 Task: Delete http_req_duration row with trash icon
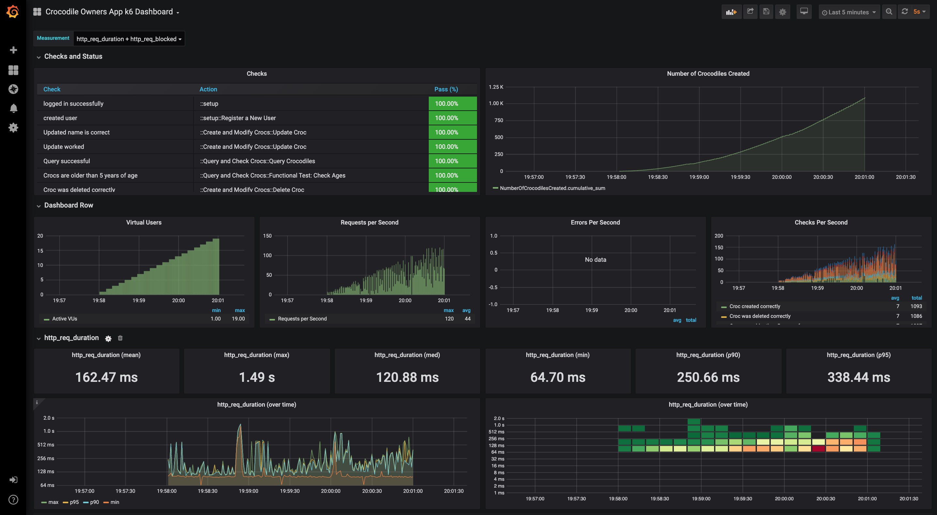[x=120, y=338]
